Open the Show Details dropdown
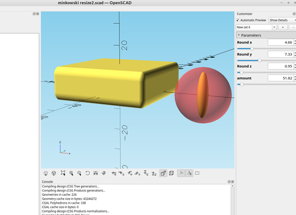The height and width of the screenshot is (215, 296). [x=282, y=20]
